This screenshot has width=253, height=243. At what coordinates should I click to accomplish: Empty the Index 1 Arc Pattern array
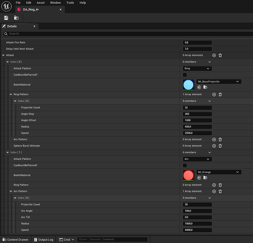click(220, 191)
